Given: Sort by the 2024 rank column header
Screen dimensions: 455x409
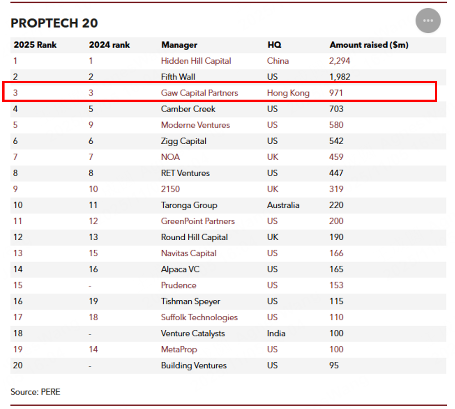Looking at the screenshot, I should coord(109,45).
